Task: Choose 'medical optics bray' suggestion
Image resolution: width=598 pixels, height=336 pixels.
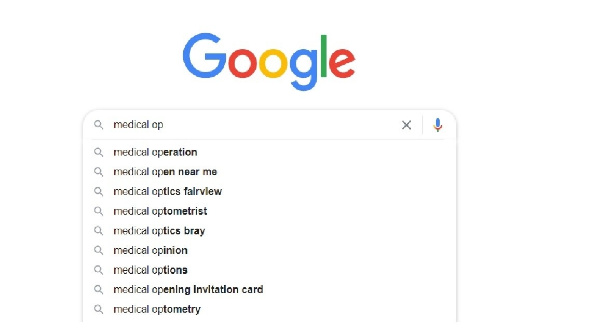Action: (159, 231)
